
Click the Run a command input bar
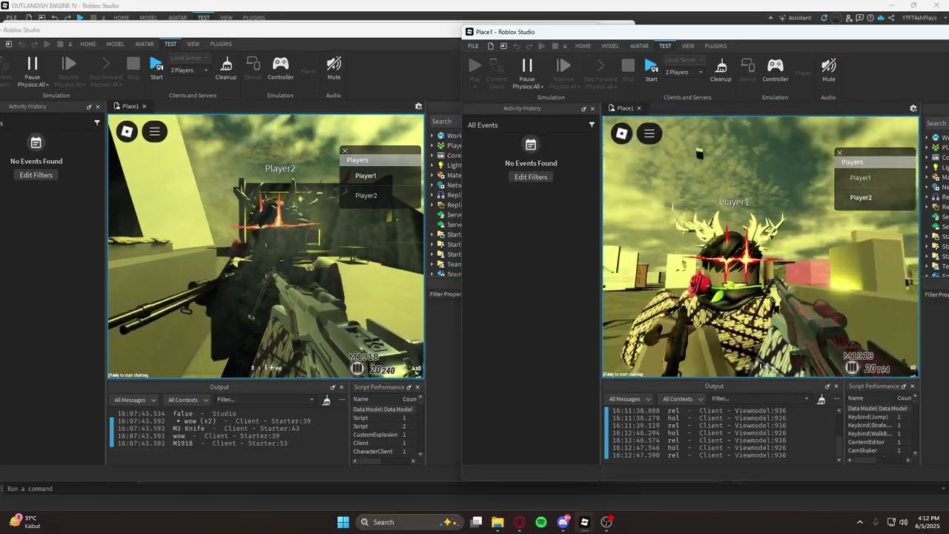coord(222,489)
